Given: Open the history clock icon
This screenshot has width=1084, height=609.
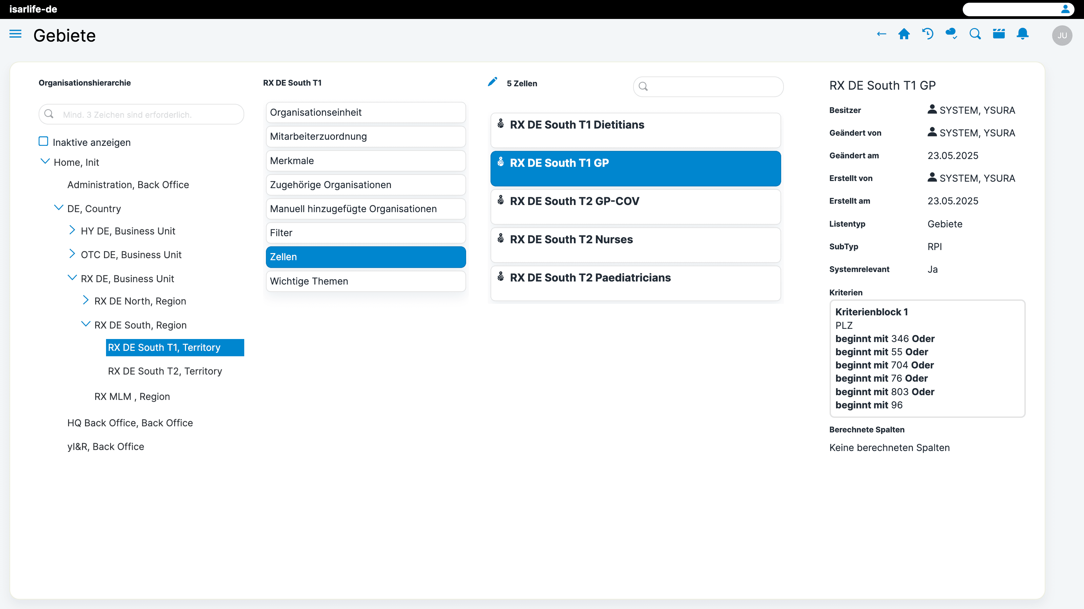Looking at the screenshot, I should [x=927, y=34].
